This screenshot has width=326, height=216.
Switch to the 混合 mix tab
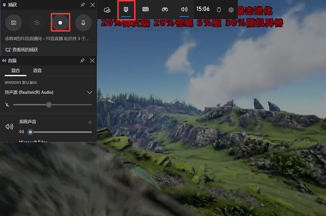click(x=15, y=71)
